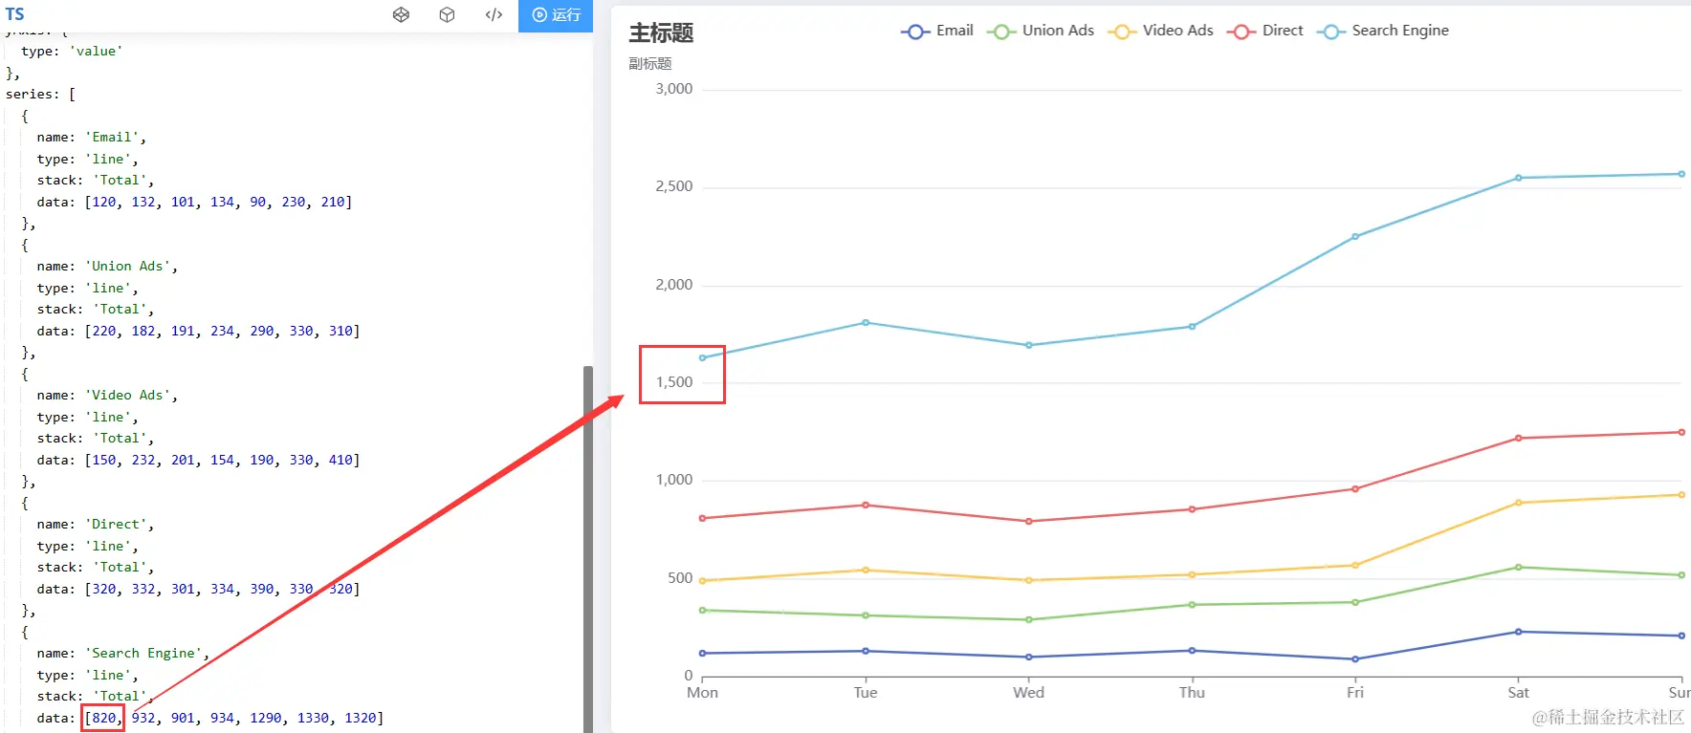The width and height of the screenshot is (1691, 733).
Task: Click the Search Engine data point above Tue
Action: [866, 323]
